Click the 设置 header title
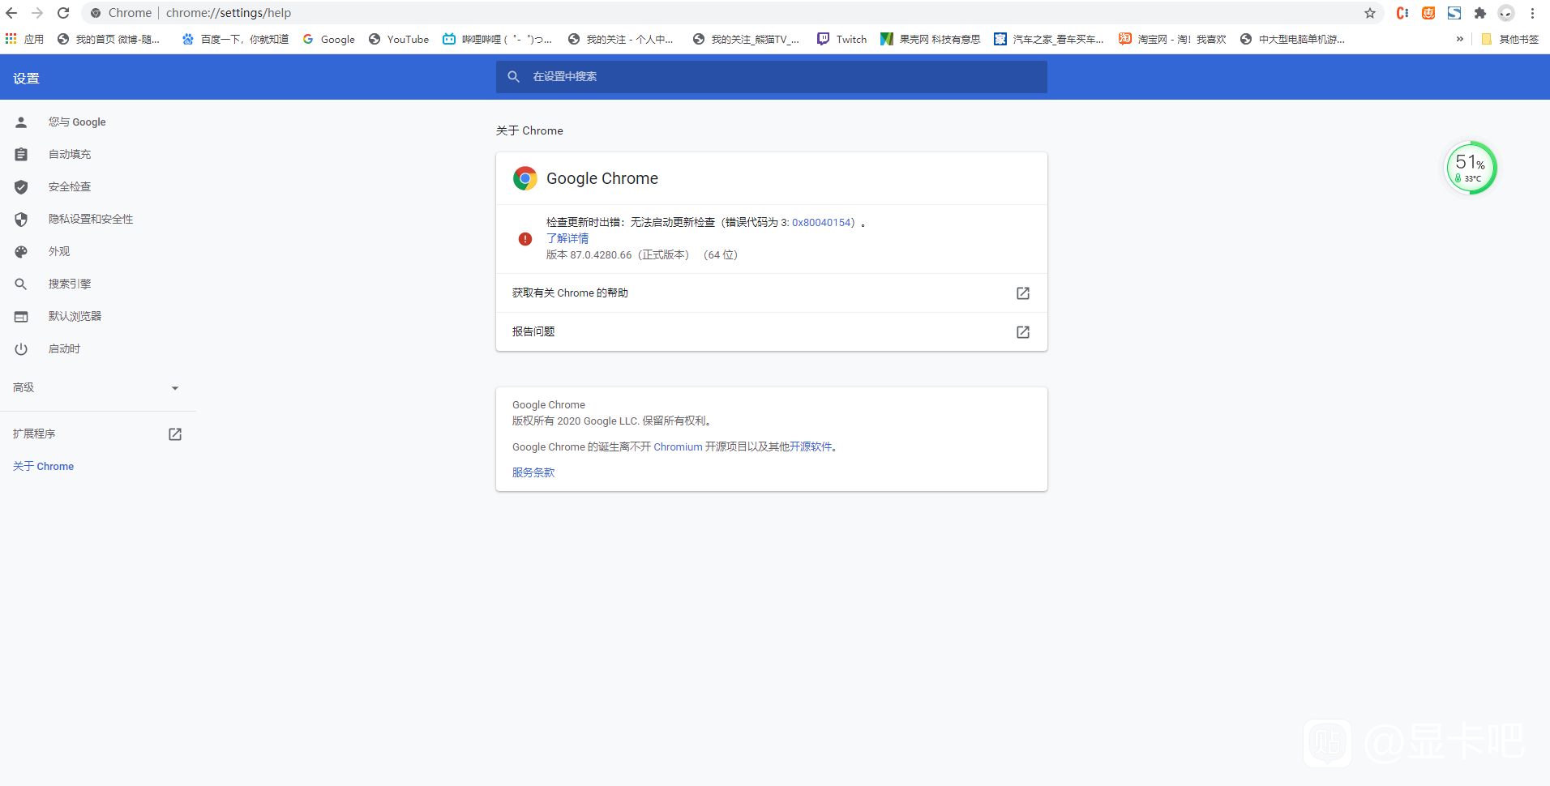This screenshot has width=1550, height=786. click(26, 78)
